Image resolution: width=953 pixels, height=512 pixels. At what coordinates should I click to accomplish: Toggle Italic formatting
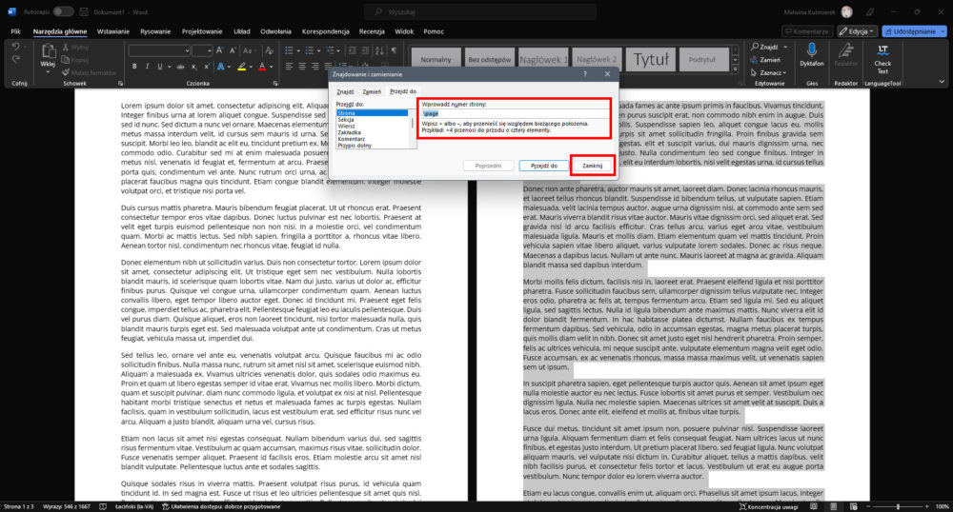(x=147, y=66)
